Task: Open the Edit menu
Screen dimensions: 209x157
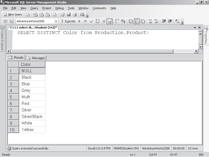Action: pos(14,8)
